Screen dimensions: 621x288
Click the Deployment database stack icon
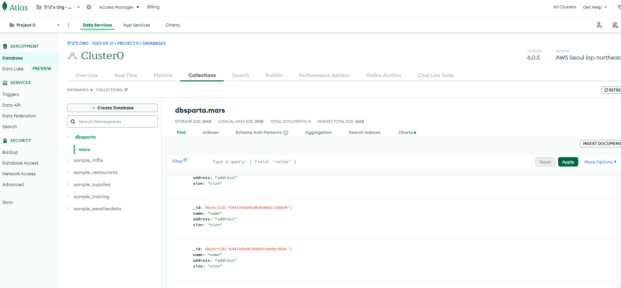click(x=5, y=46)
